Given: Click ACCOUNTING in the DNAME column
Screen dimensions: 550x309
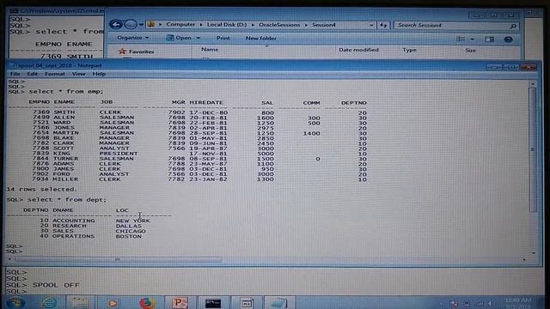Looking at the screenshot, I should (74, 221).
